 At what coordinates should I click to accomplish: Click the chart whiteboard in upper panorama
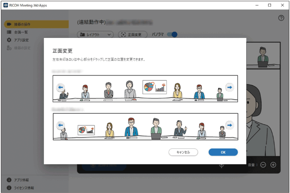(155, 87)
